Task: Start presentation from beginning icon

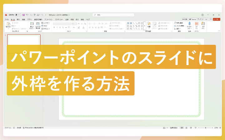Action: pos(35,15)
